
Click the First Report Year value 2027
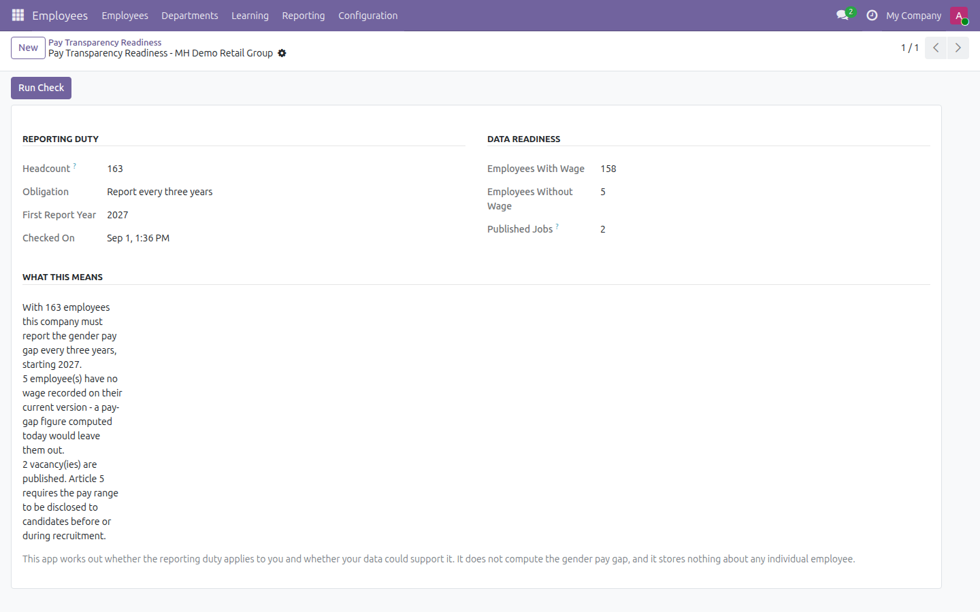point(117,215)
